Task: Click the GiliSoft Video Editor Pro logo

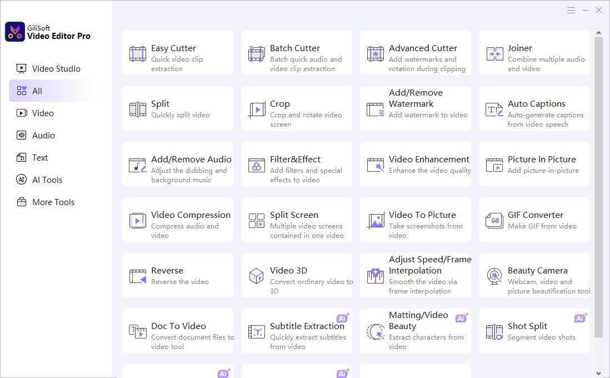Action: tap(15, 32)
